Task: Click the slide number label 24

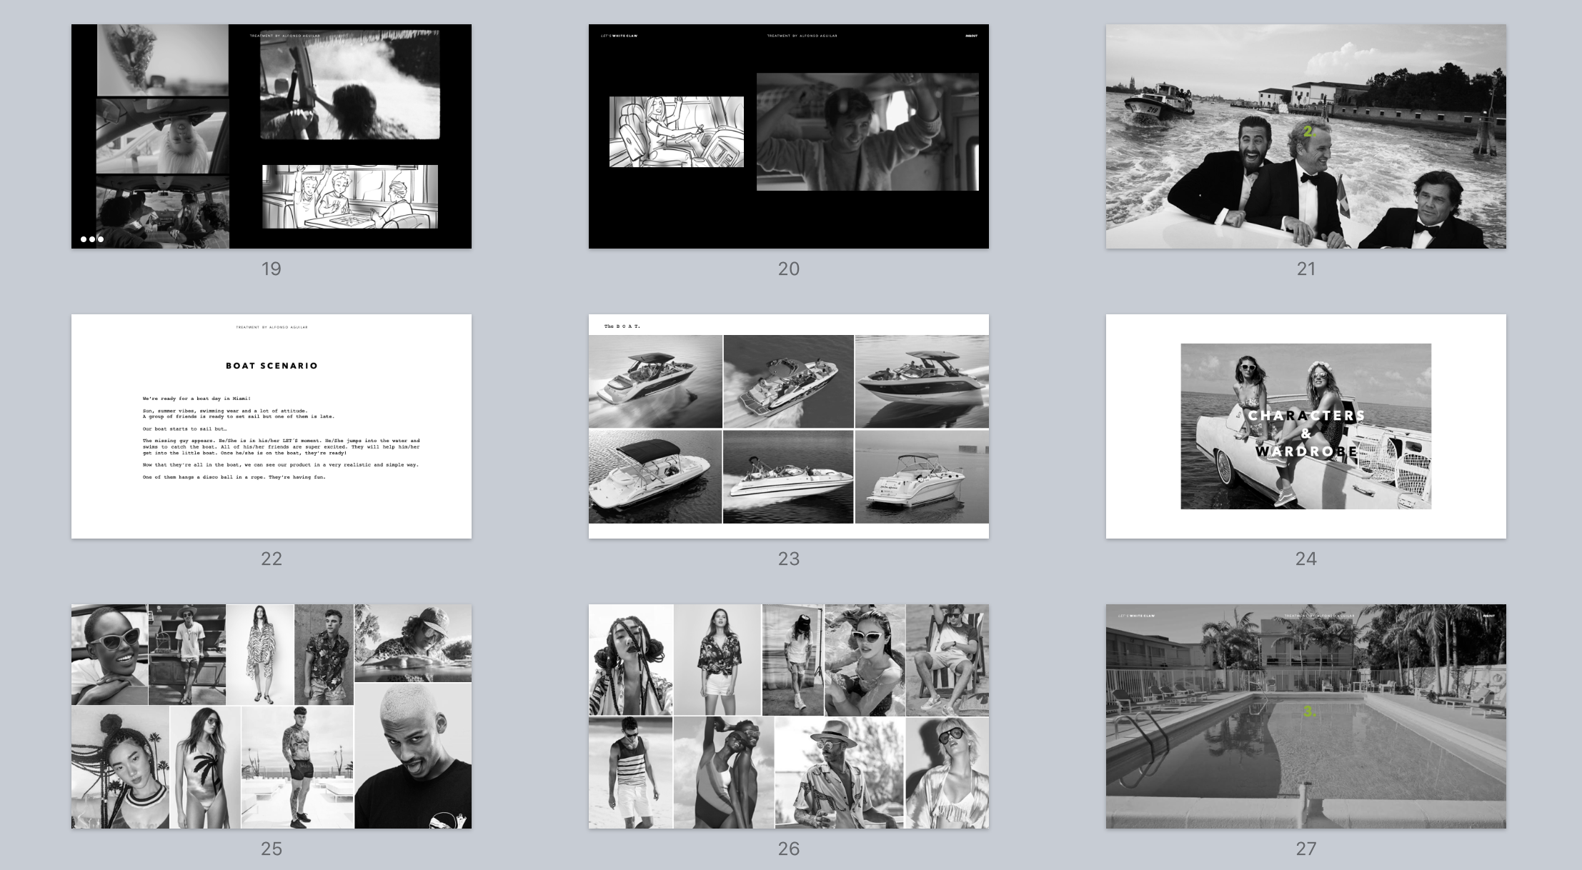Action: (x=1305, y=559)
